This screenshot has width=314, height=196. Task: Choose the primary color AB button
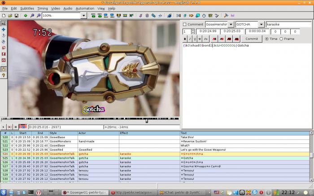214,39
